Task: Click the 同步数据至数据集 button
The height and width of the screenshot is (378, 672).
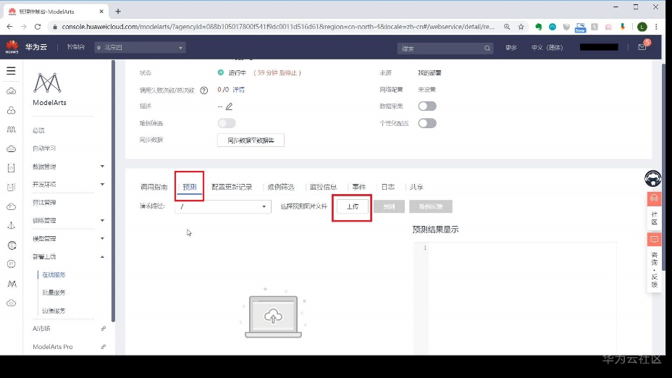Action: 251,140
